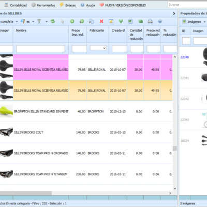
Task: Focus the Buscar search box
Action: [x=187, y=5]
